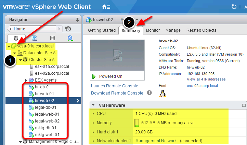
Task: Click the datacenter icon for Datacenter Site A
Action: (20, 53)
